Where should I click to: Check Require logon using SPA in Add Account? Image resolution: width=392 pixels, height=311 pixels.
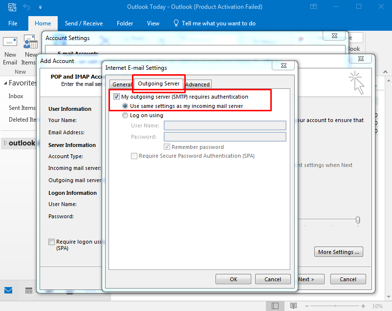pyautogui.click(x=51, y=242)
